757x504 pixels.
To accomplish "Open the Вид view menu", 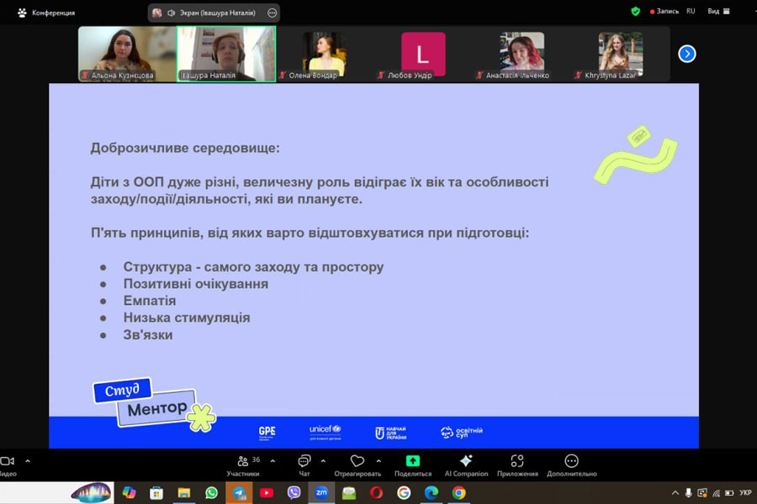I will (x=717, y=12).
